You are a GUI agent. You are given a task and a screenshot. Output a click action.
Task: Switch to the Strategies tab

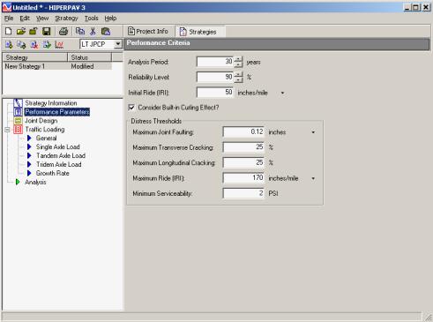(200, 32)
